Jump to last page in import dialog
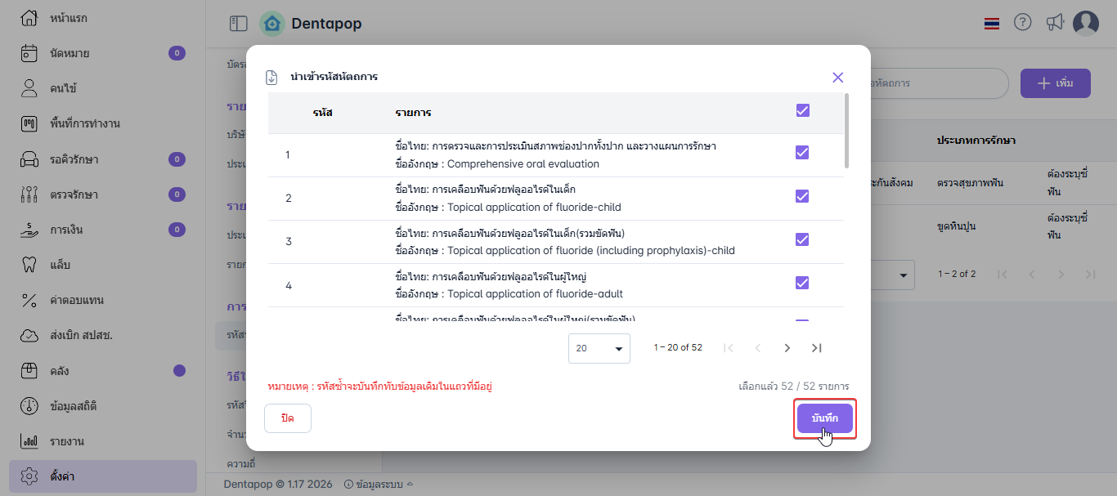Viewport: 1117px width, 496px height. point(816,348)
